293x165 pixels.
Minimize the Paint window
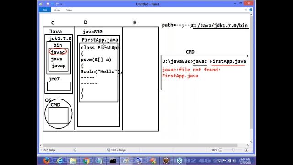235,4
